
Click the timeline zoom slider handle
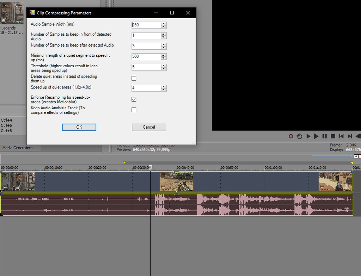(331, 155)
